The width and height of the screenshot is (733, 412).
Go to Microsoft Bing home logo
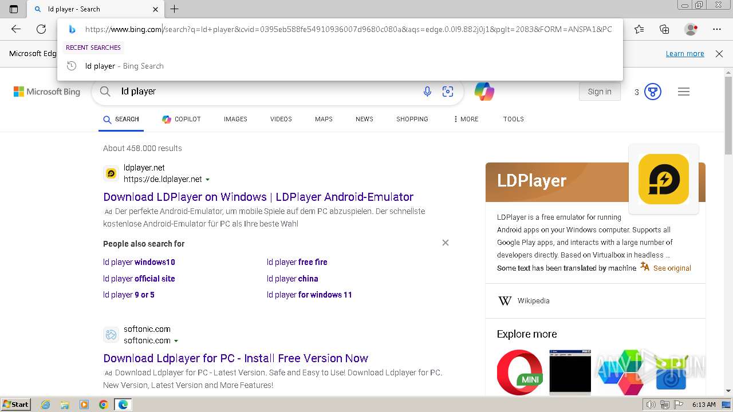pos(47,92)
